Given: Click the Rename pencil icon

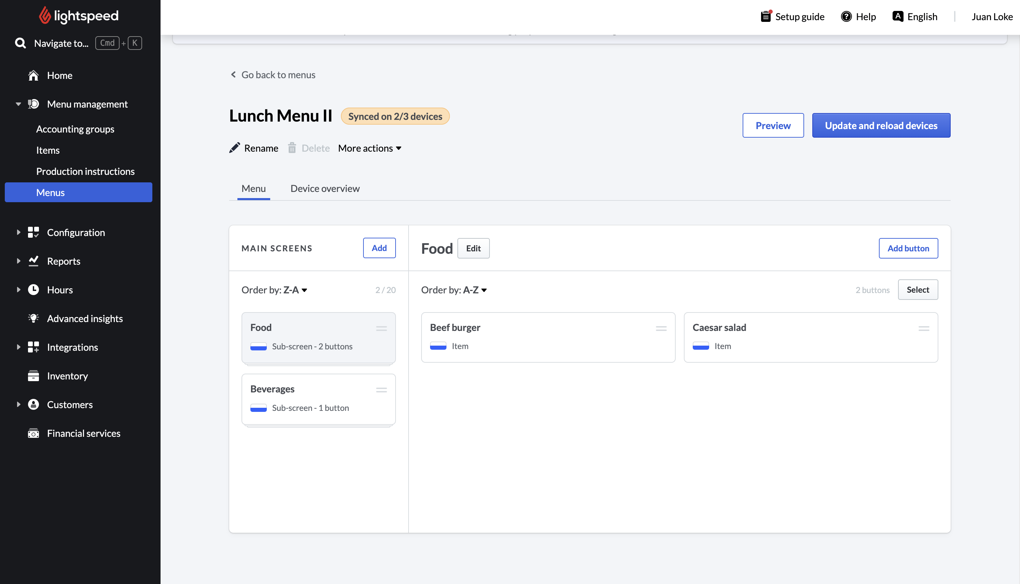Looking at the screenshot, I should 234,148.
